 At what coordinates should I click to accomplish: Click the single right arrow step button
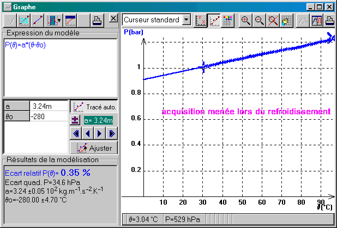(x=100, y=133)
